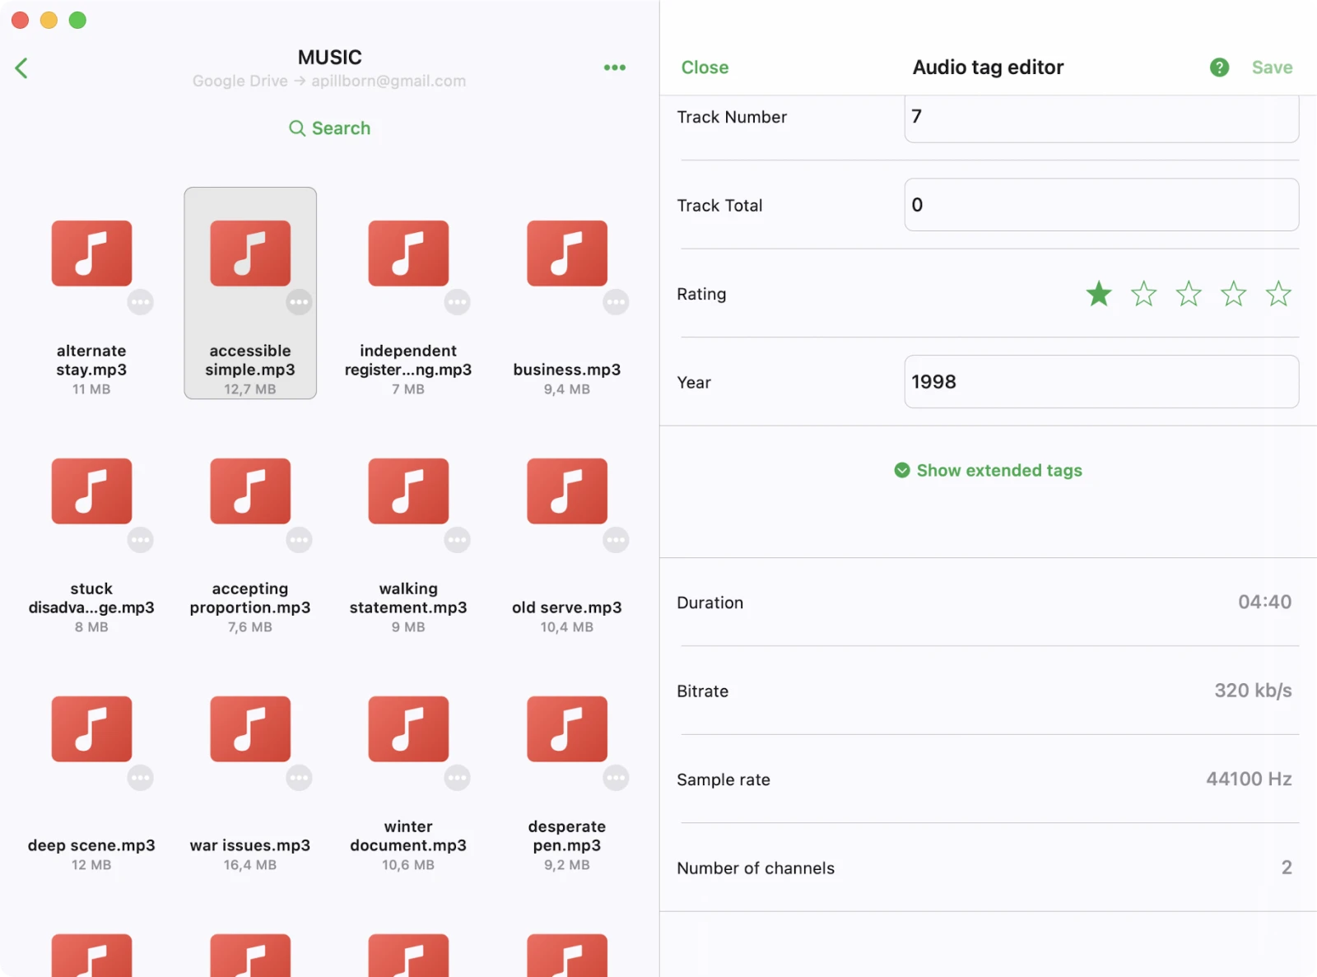
Task: Click the ellipsis badge on walking statement.mp3
Action: pyautogui.click(x=458, y=540)
